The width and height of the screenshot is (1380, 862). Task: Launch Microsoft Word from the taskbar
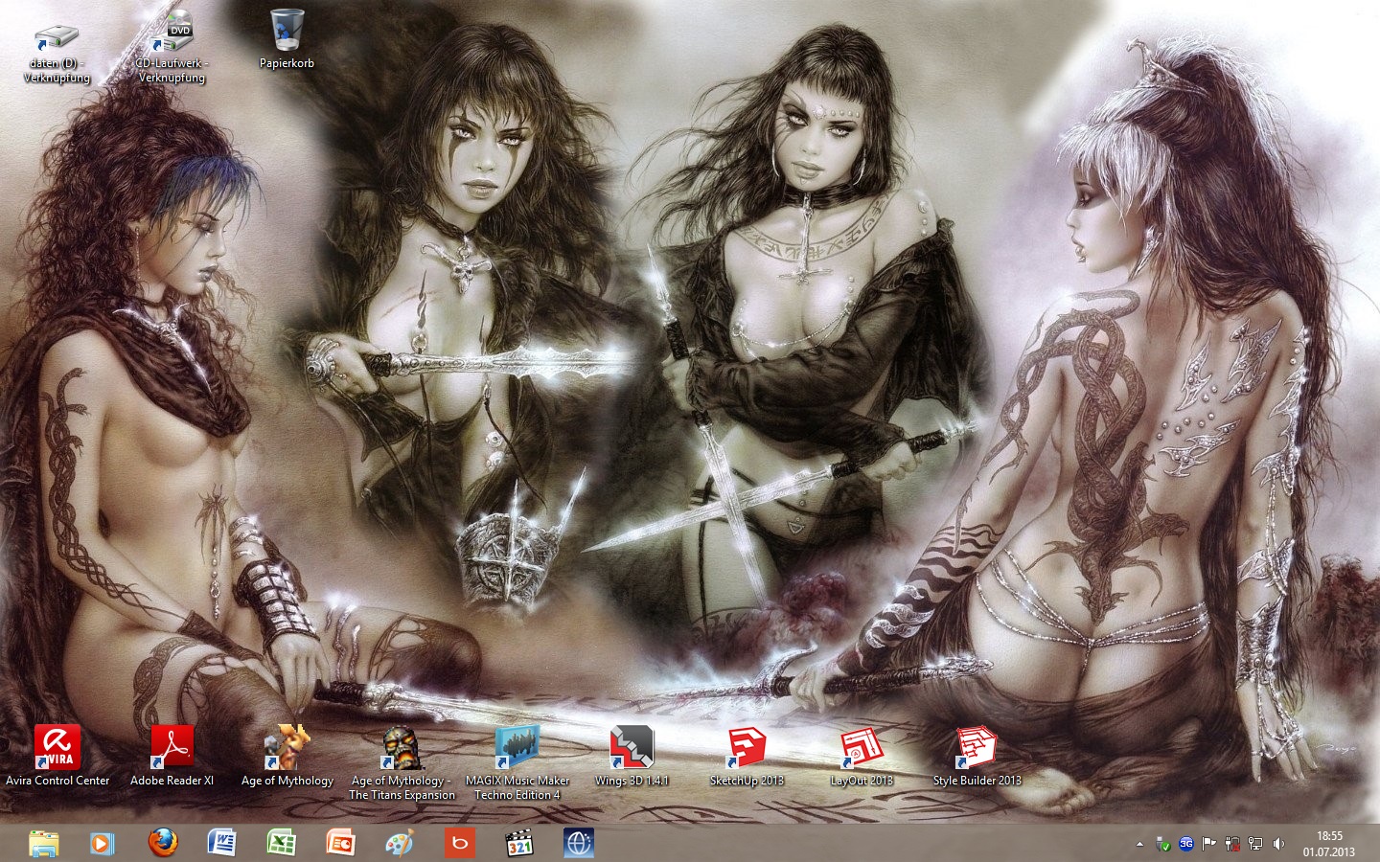[x=221, y=843]
